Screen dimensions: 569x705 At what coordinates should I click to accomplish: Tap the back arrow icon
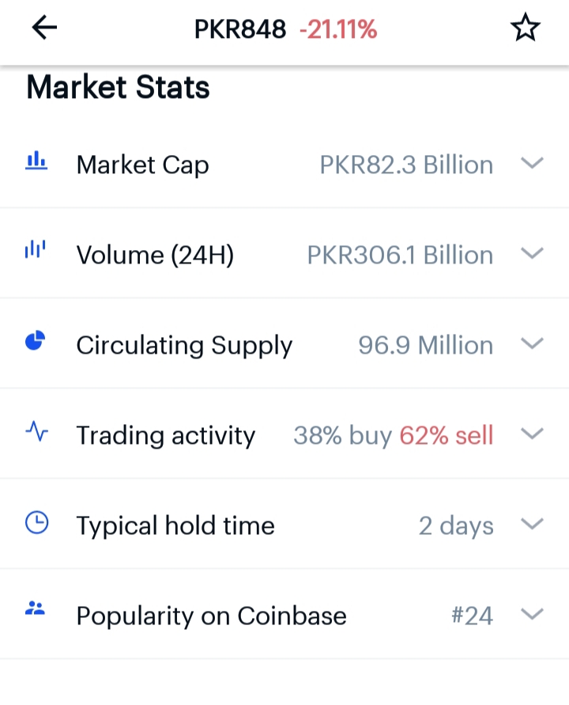click(x=44, y=28)
